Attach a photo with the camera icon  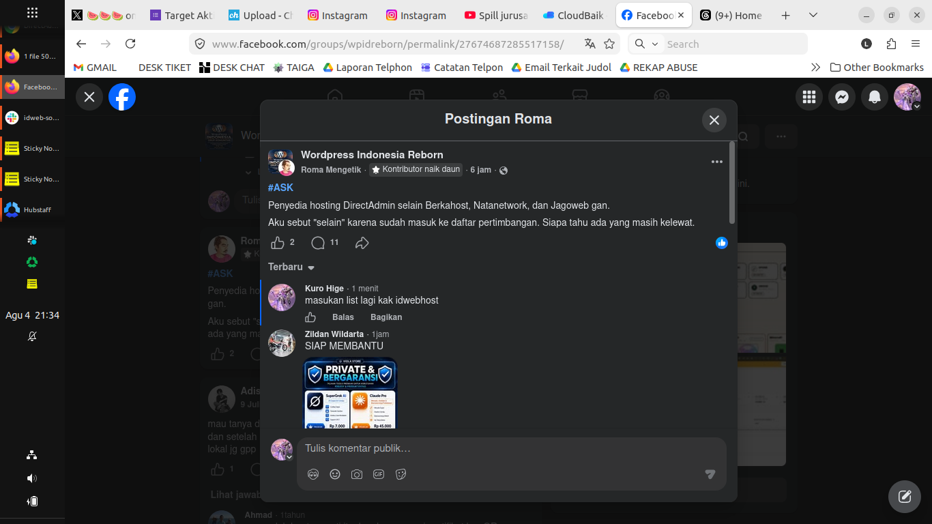pos(357,474)
